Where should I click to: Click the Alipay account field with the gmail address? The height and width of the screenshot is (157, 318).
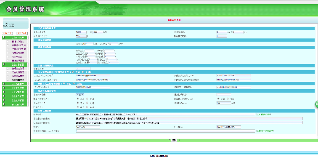93,76
